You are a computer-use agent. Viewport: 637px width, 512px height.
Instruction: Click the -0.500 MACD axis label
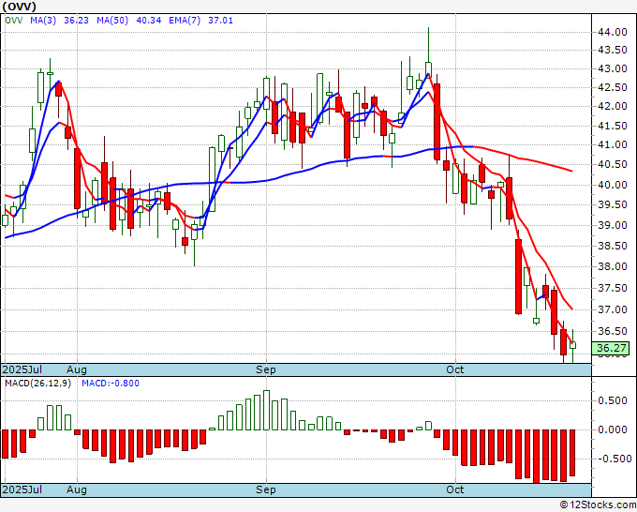615,459
